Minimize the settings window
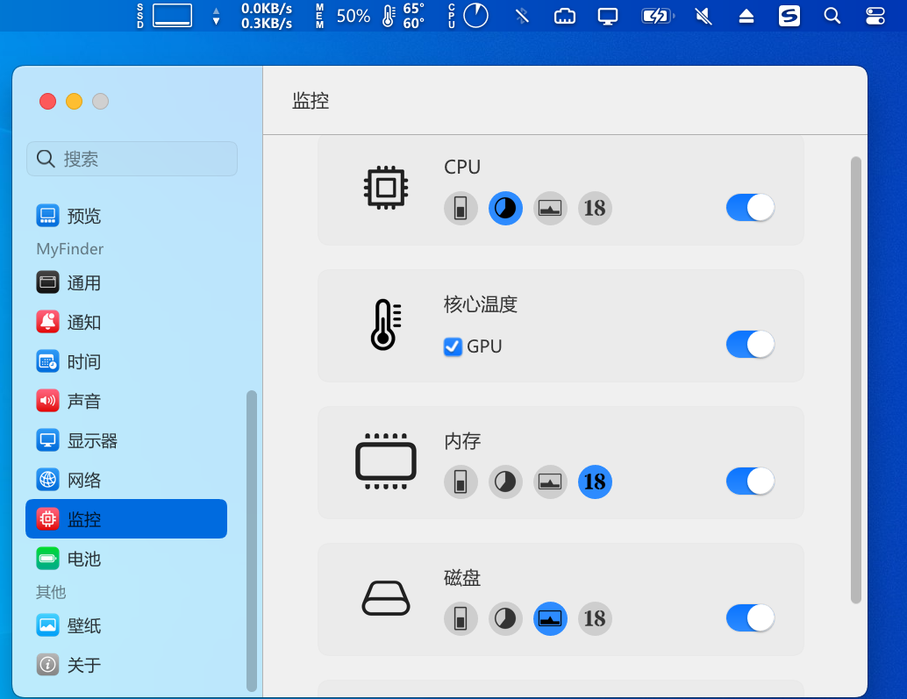Screen dimensions: 907x699 tap(74, 101)
